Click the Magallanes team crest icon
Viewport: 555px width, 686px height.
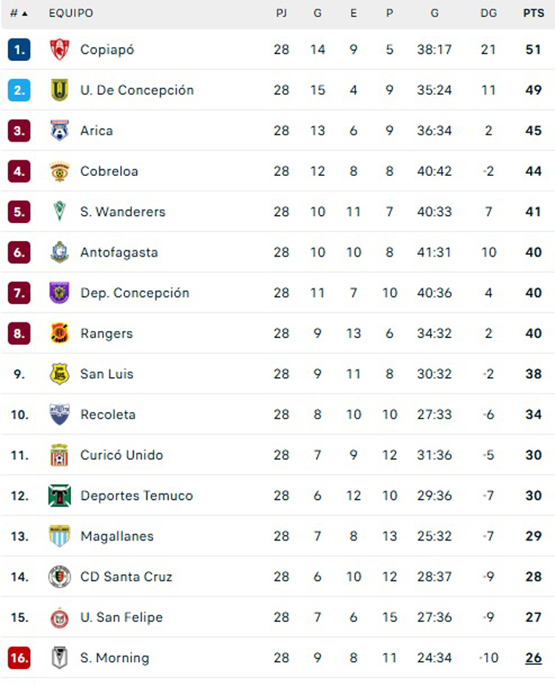(59, 537)
